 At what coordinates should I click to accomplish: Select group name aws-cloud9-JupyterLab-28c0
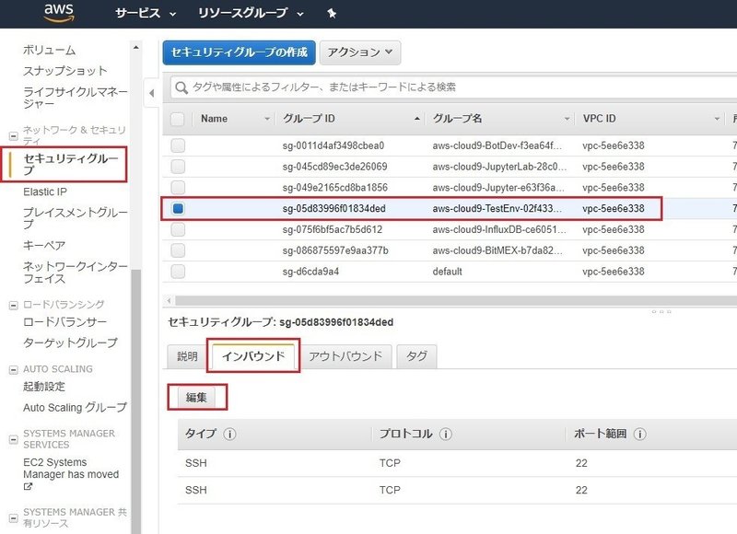coord(499,167)
